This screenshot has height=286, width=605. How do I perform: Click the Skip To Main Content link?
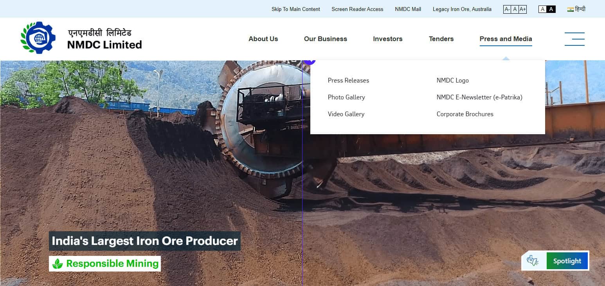point(296,9)
